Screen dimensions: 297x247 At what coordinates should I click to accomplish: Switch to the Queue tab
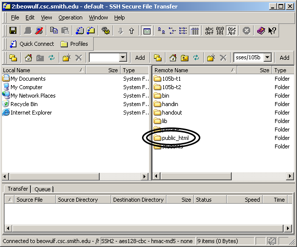42,189
